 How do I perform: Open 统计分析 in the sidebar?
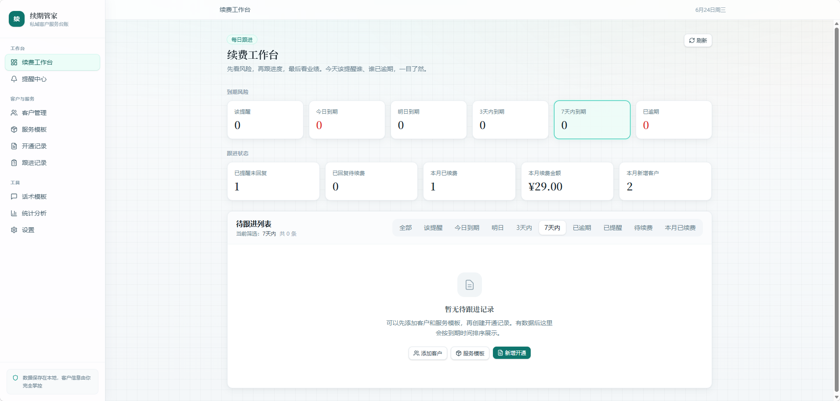(x=52, y=213)
